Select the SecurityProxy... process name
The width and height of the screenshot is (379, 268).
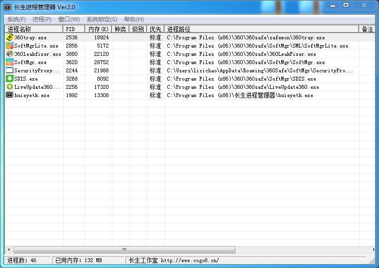(37, 70)
